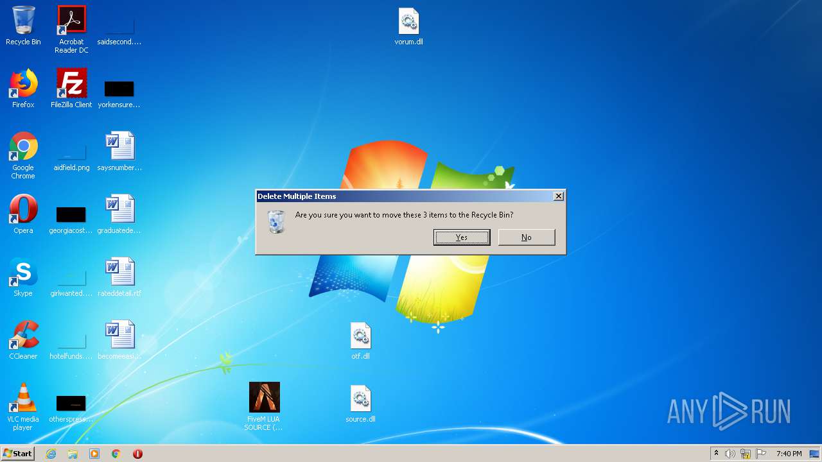
Task: Select the girlwanted file icon
Action: (x=71, y=282)
